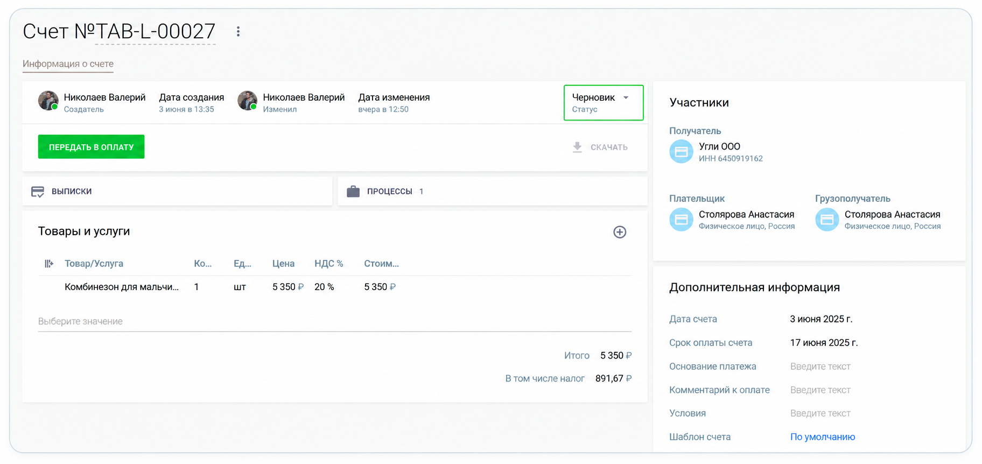
Task: Click the payer Столярова Анастасия card icon
Action: click(681, 220)
